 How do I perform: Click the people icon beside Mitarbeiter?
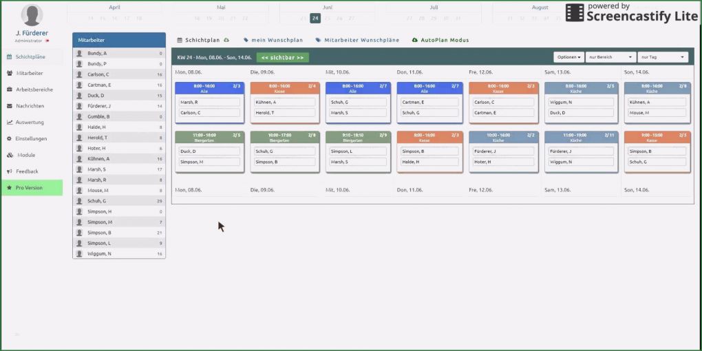pyautogui.click(x=10, y=73)
